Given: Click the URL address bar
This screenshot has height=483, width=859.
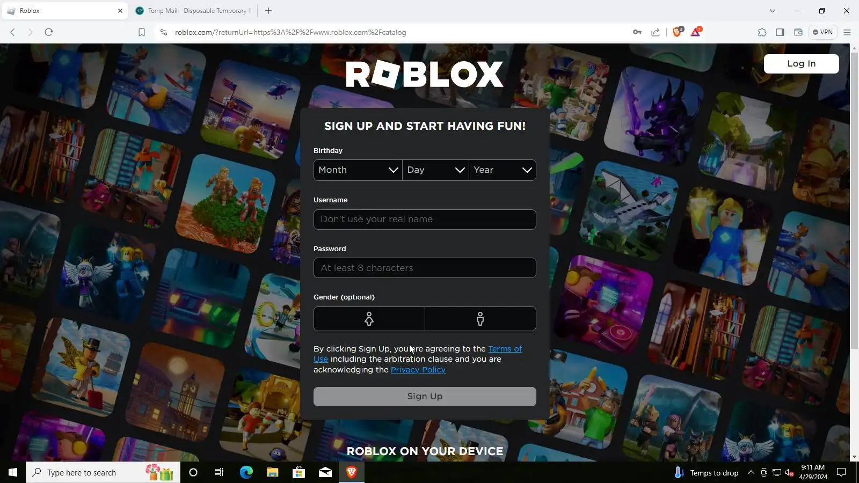Looking at the screenshot, I should click(x=397, y=32).
